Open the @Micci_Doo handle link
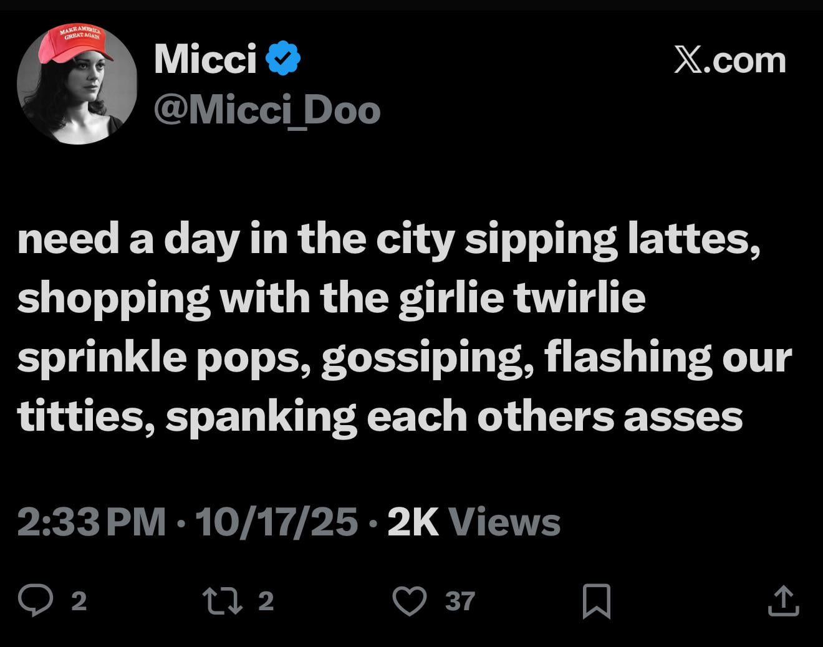 point(267,110)
